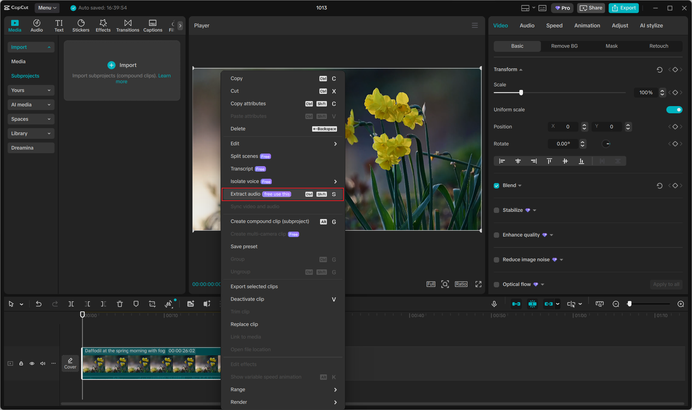This screenshot has height=410, width=692.
Task: Enable the Stabilize checkbox
Action: coord(497,210)
